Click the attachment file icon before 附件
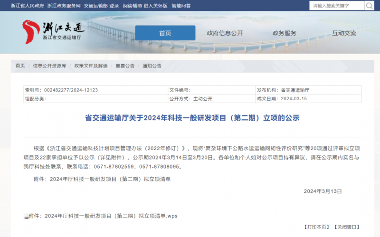 [x=26, y=216]
